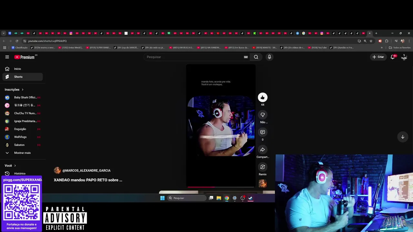Open Chrome three-dot menu
Screen dimensions: 413x232
point(409,41)
